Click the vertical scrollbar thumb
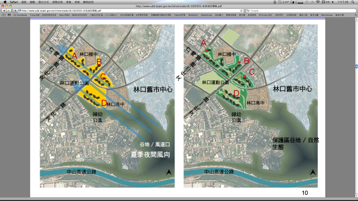358x201 pixels. pyautogui.click(x=356, y=66)
